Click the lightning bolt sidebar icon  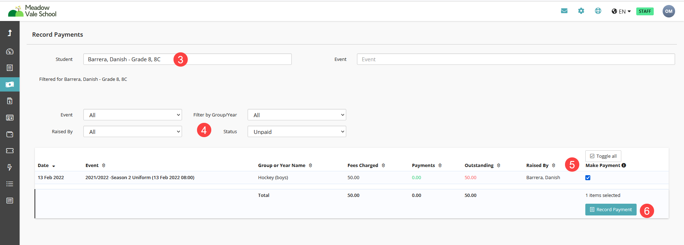coord(10,167)
